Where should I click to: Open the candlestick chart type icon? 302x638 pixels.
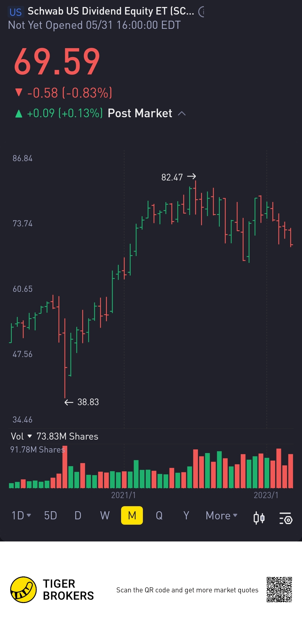point(259,518)
